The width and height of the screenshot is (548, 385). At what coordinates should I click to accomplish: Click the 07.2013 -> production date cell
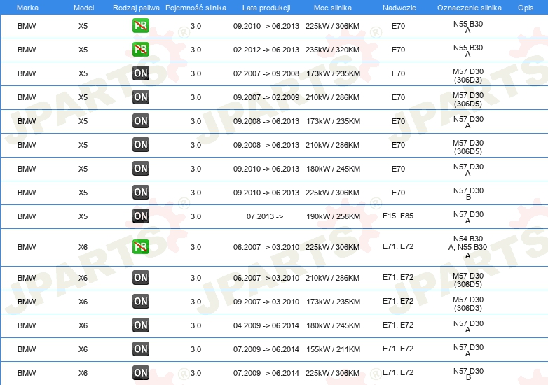click(x=265, y=216)
